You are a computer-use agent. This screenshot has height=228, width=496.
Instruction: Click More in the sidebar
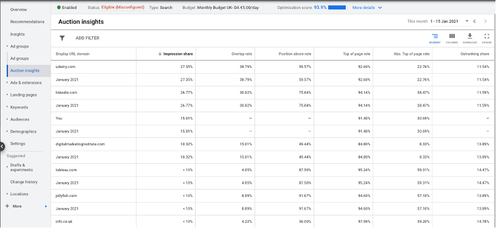(x=17, y=206)
